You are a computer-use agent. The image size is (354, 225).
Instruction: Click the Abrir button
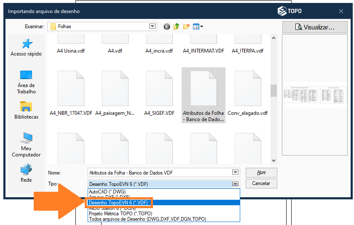pyautogui.click(x=261, y=172)
